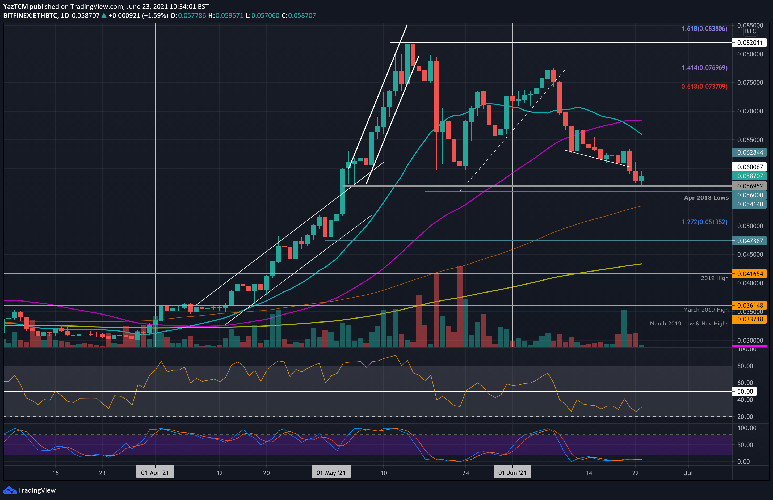Click the 0.056952 gray price label
Viewport: 773px width, 500px height.
coord(749,186)
